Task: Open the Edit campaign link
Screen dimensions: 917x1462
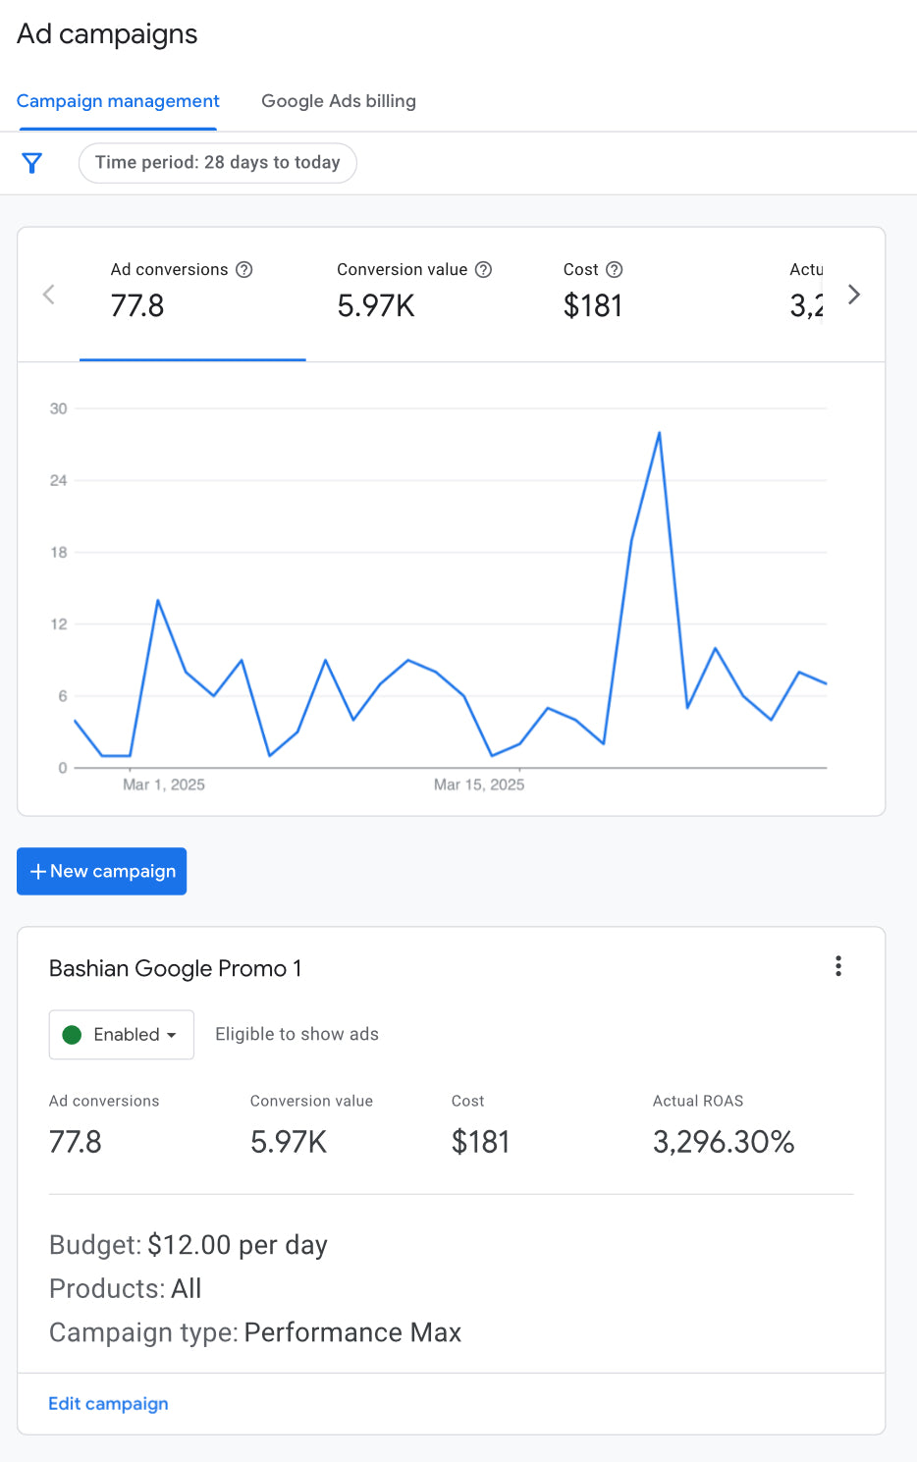Action: 108,1403
